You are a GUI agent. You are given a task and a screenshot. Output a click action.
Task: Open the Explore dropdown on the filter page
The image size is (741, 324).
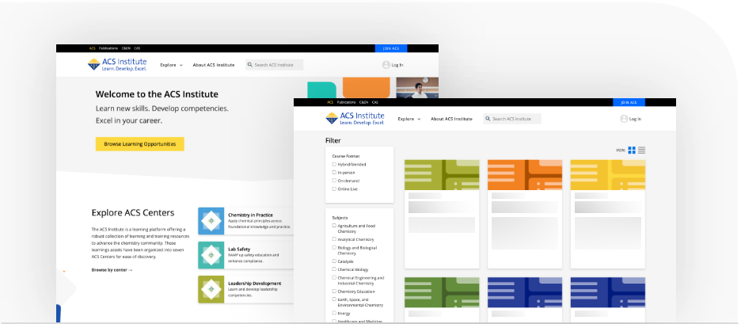coord(408,119)
